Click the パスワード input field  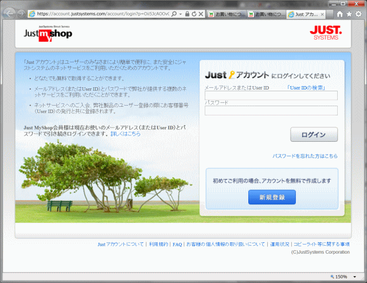pos(271,110)
